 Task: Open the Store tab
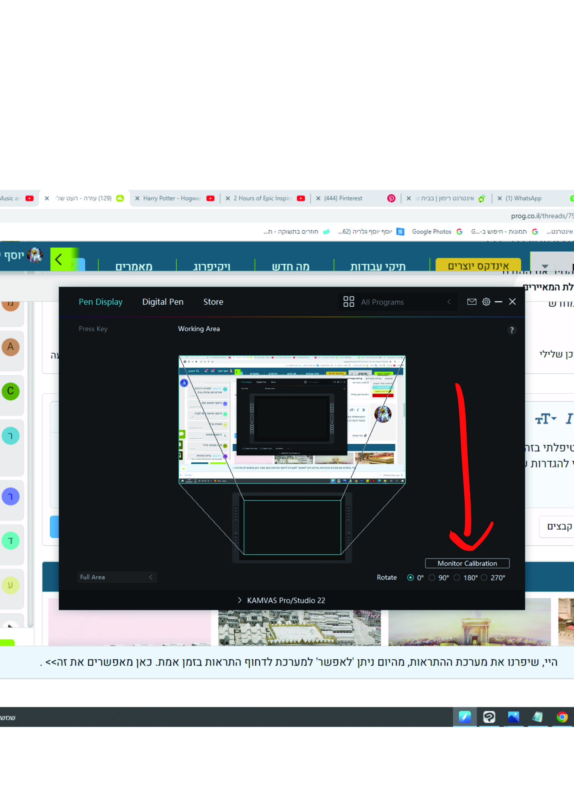(213, 302)
